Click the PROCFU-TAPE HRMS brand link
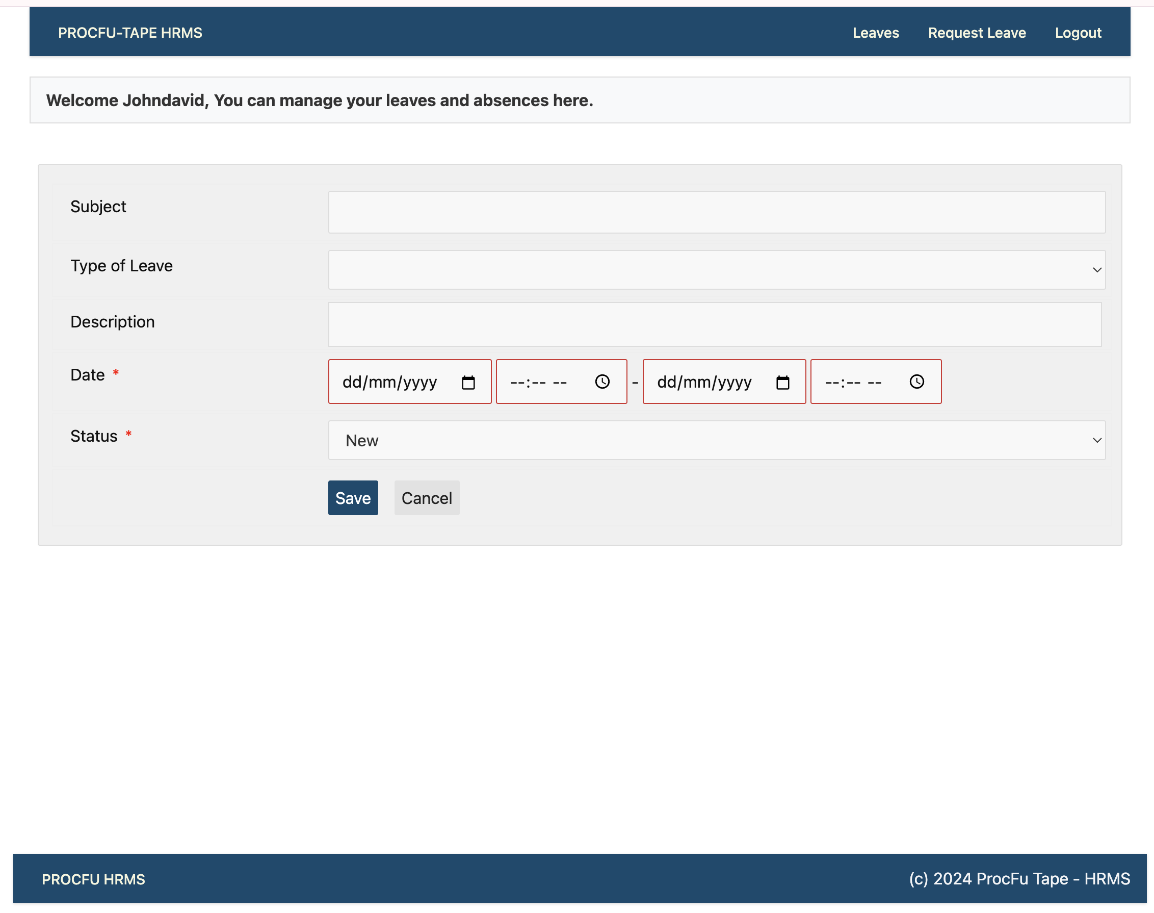The height and width of the screenshot is (913, 1154). (x=130, y=33)
